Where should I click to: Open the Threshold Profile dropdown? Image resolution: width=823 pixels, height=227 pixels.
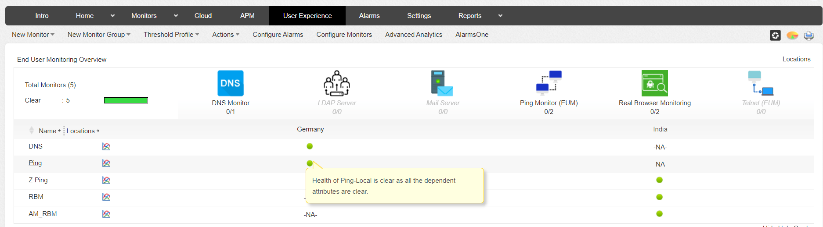[x=171, y=35]
